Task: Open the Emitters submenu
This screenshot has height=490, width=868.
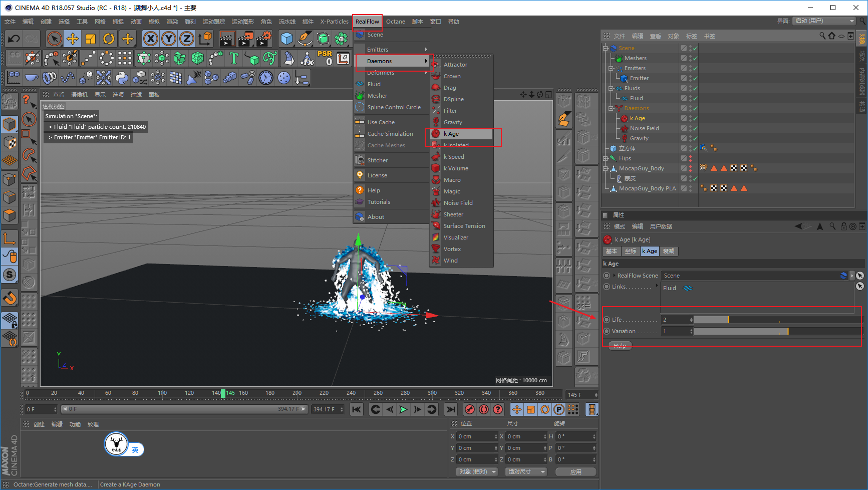Action: pos(392,50)
